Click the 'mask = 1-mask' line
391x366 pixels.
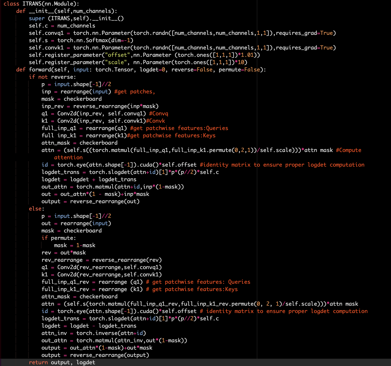point(74,245)
